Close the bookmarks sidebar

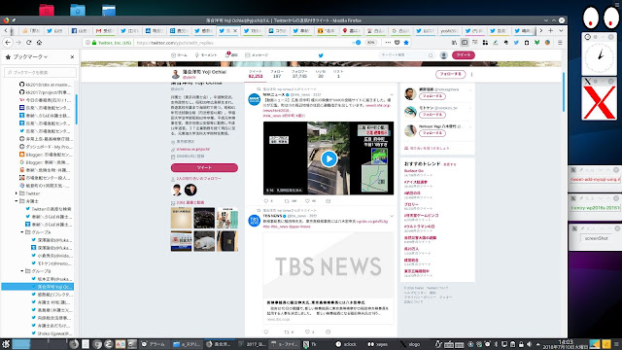[72, 56]
